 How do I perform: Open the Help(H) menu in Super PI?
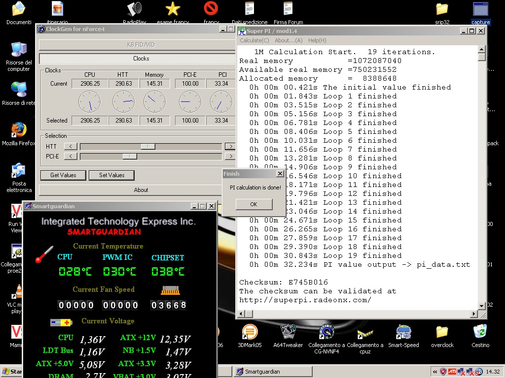coord(317,40)
